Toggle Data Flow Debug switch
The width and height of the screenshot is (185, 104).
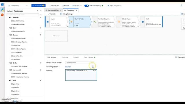86,6
